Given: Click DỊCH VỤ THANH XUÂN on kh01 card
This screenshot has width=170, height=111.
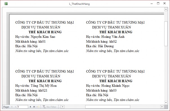Looking at the screenshot, I should coord(41,27).
